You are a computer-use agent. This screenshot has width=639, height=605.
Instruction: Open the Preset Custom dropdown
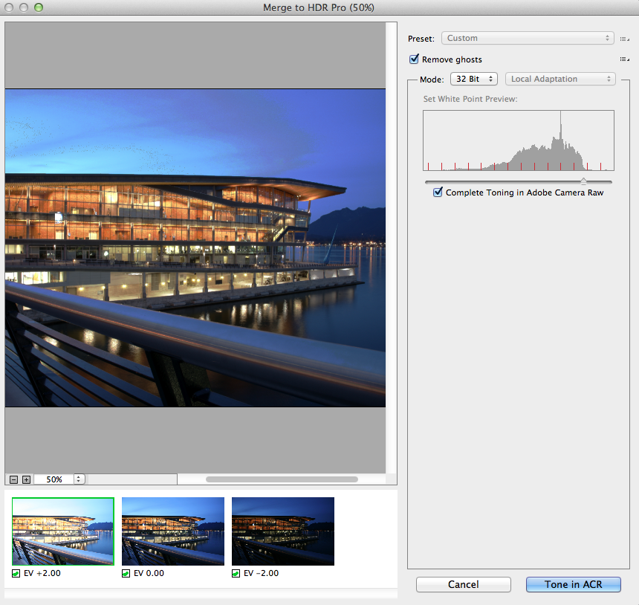tap(528, 38)
